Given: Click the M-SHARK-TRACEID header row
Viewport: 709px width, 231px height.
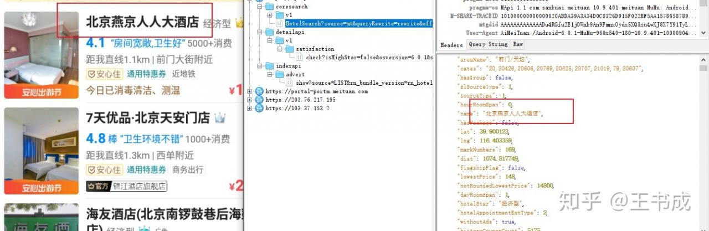Looking at the screenshot, I should point(572,16).
